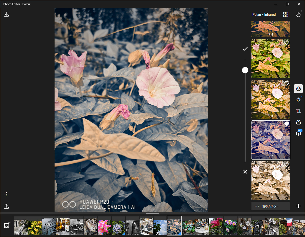
Task: Select the Crop tool
Action: click(298, 111)
